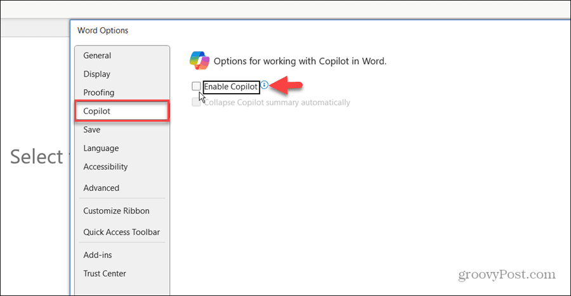
Task: Check the Enable Copilot checkbox
Action: (196, 86)
